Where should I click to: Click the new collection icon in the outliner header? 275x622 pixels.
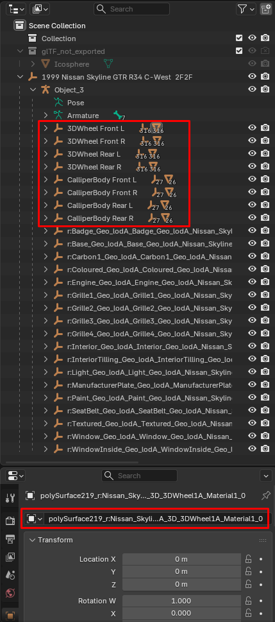[265, 9]
